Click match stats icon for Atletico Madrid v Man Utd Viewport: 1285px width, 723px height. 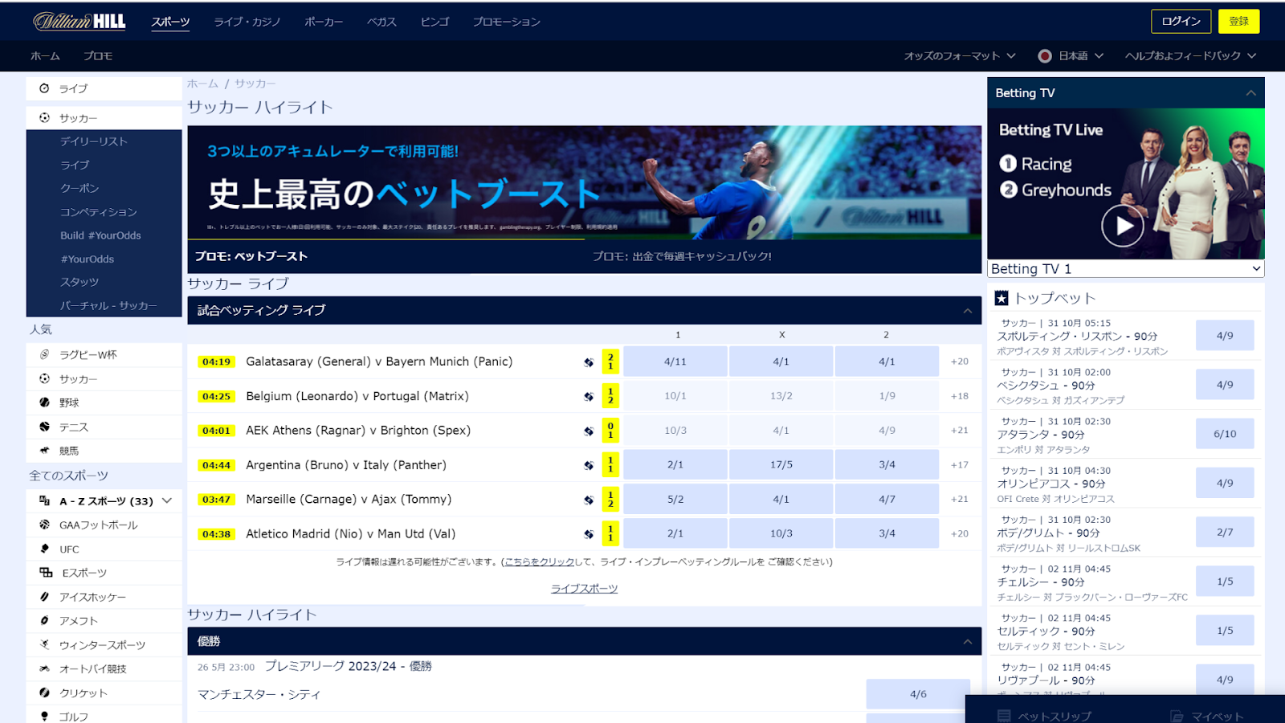[x=589, y=534]
